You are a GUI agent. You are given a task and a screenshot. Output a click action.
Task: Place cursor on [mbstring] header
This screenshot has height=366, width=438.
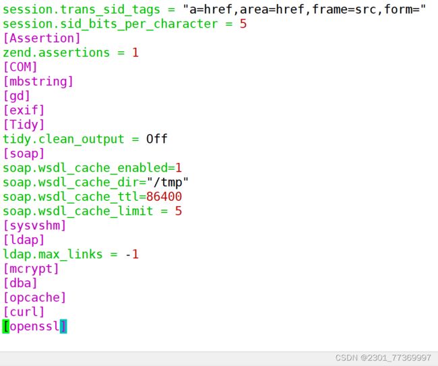point(38,82)
